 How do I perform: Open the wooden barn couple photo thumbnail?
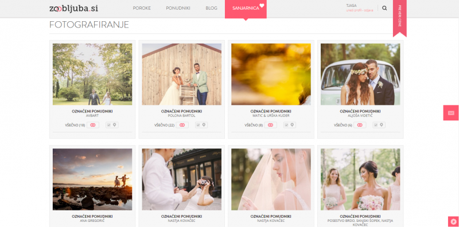tap(182, 75)
